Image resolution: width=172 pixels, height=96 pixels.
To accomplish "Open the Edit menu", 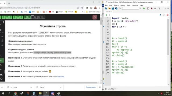I will tap(110, 5).
